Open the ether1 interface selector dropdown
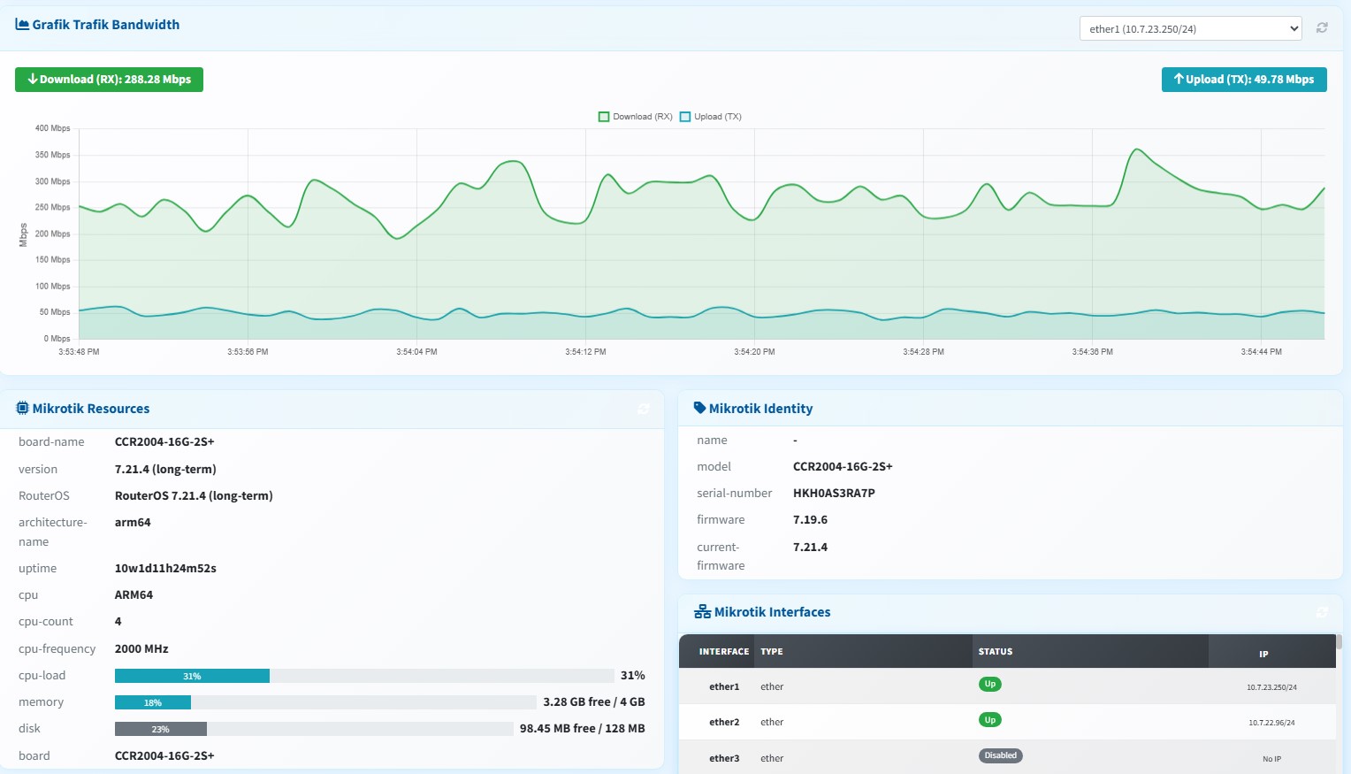The width and height of the screenshot is (1351, 774). 1190,28
